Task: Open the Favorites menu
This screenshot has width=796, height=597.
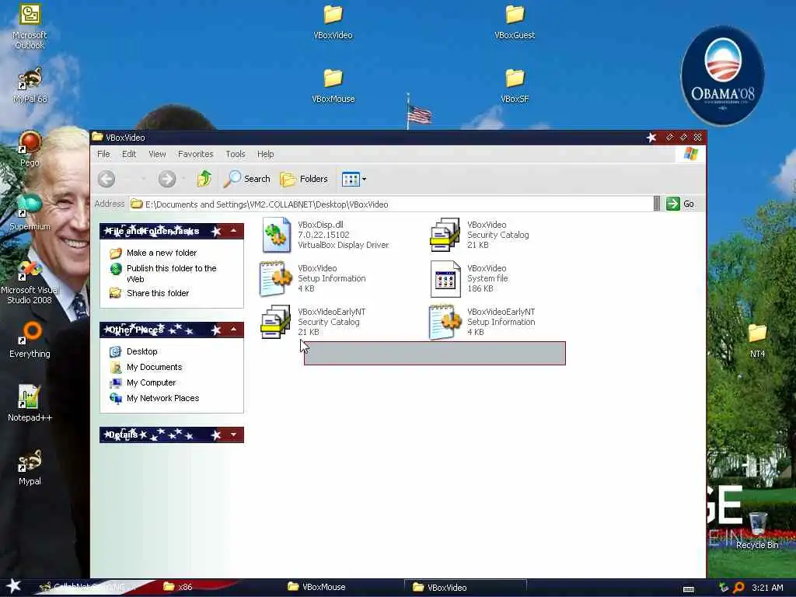Action: coord(195,154)
